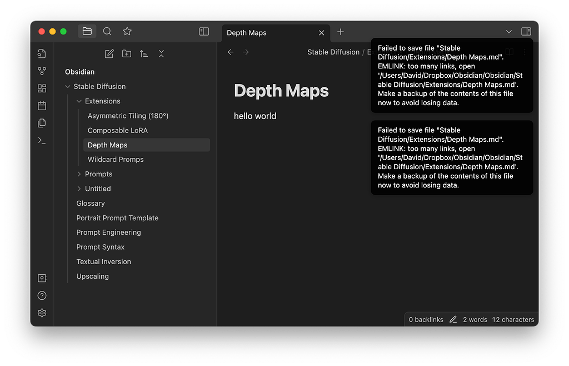
Task: Click the "12 characters" status bar entry
Action: click(x=513, y=319)
